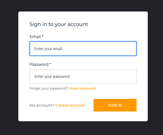Viewport: 163px width, 135px height.
Task: Place cursor at right end of Email box
Action: point(134,49)
